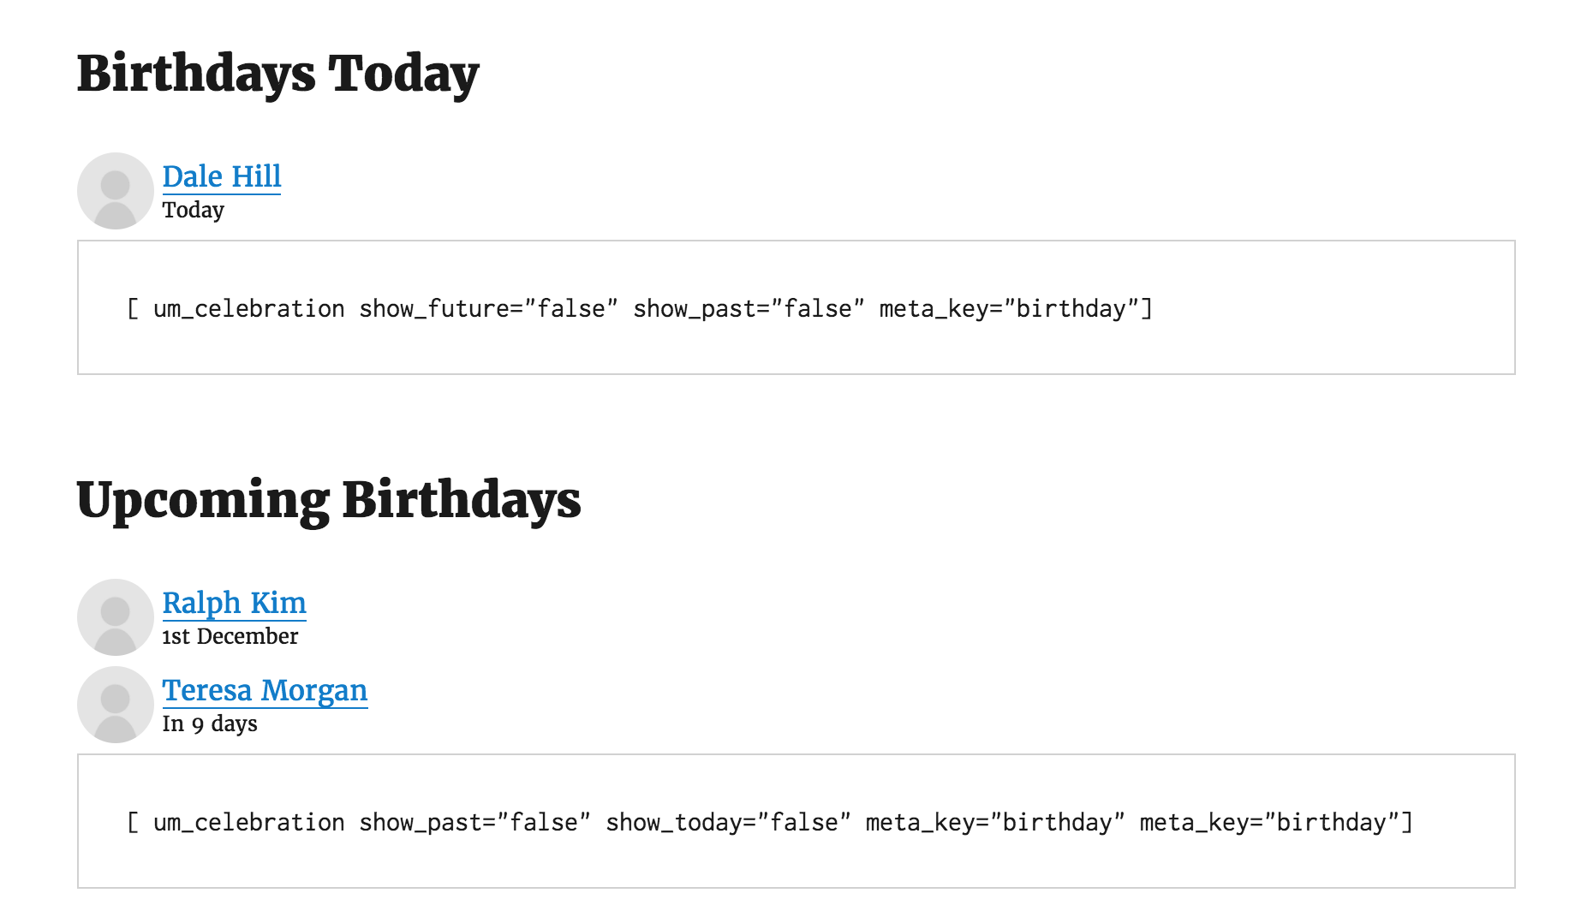Click Teresa Morgan's profile avatar
The height and width of the screenshot is (911, 1593).
pos(116,705)
